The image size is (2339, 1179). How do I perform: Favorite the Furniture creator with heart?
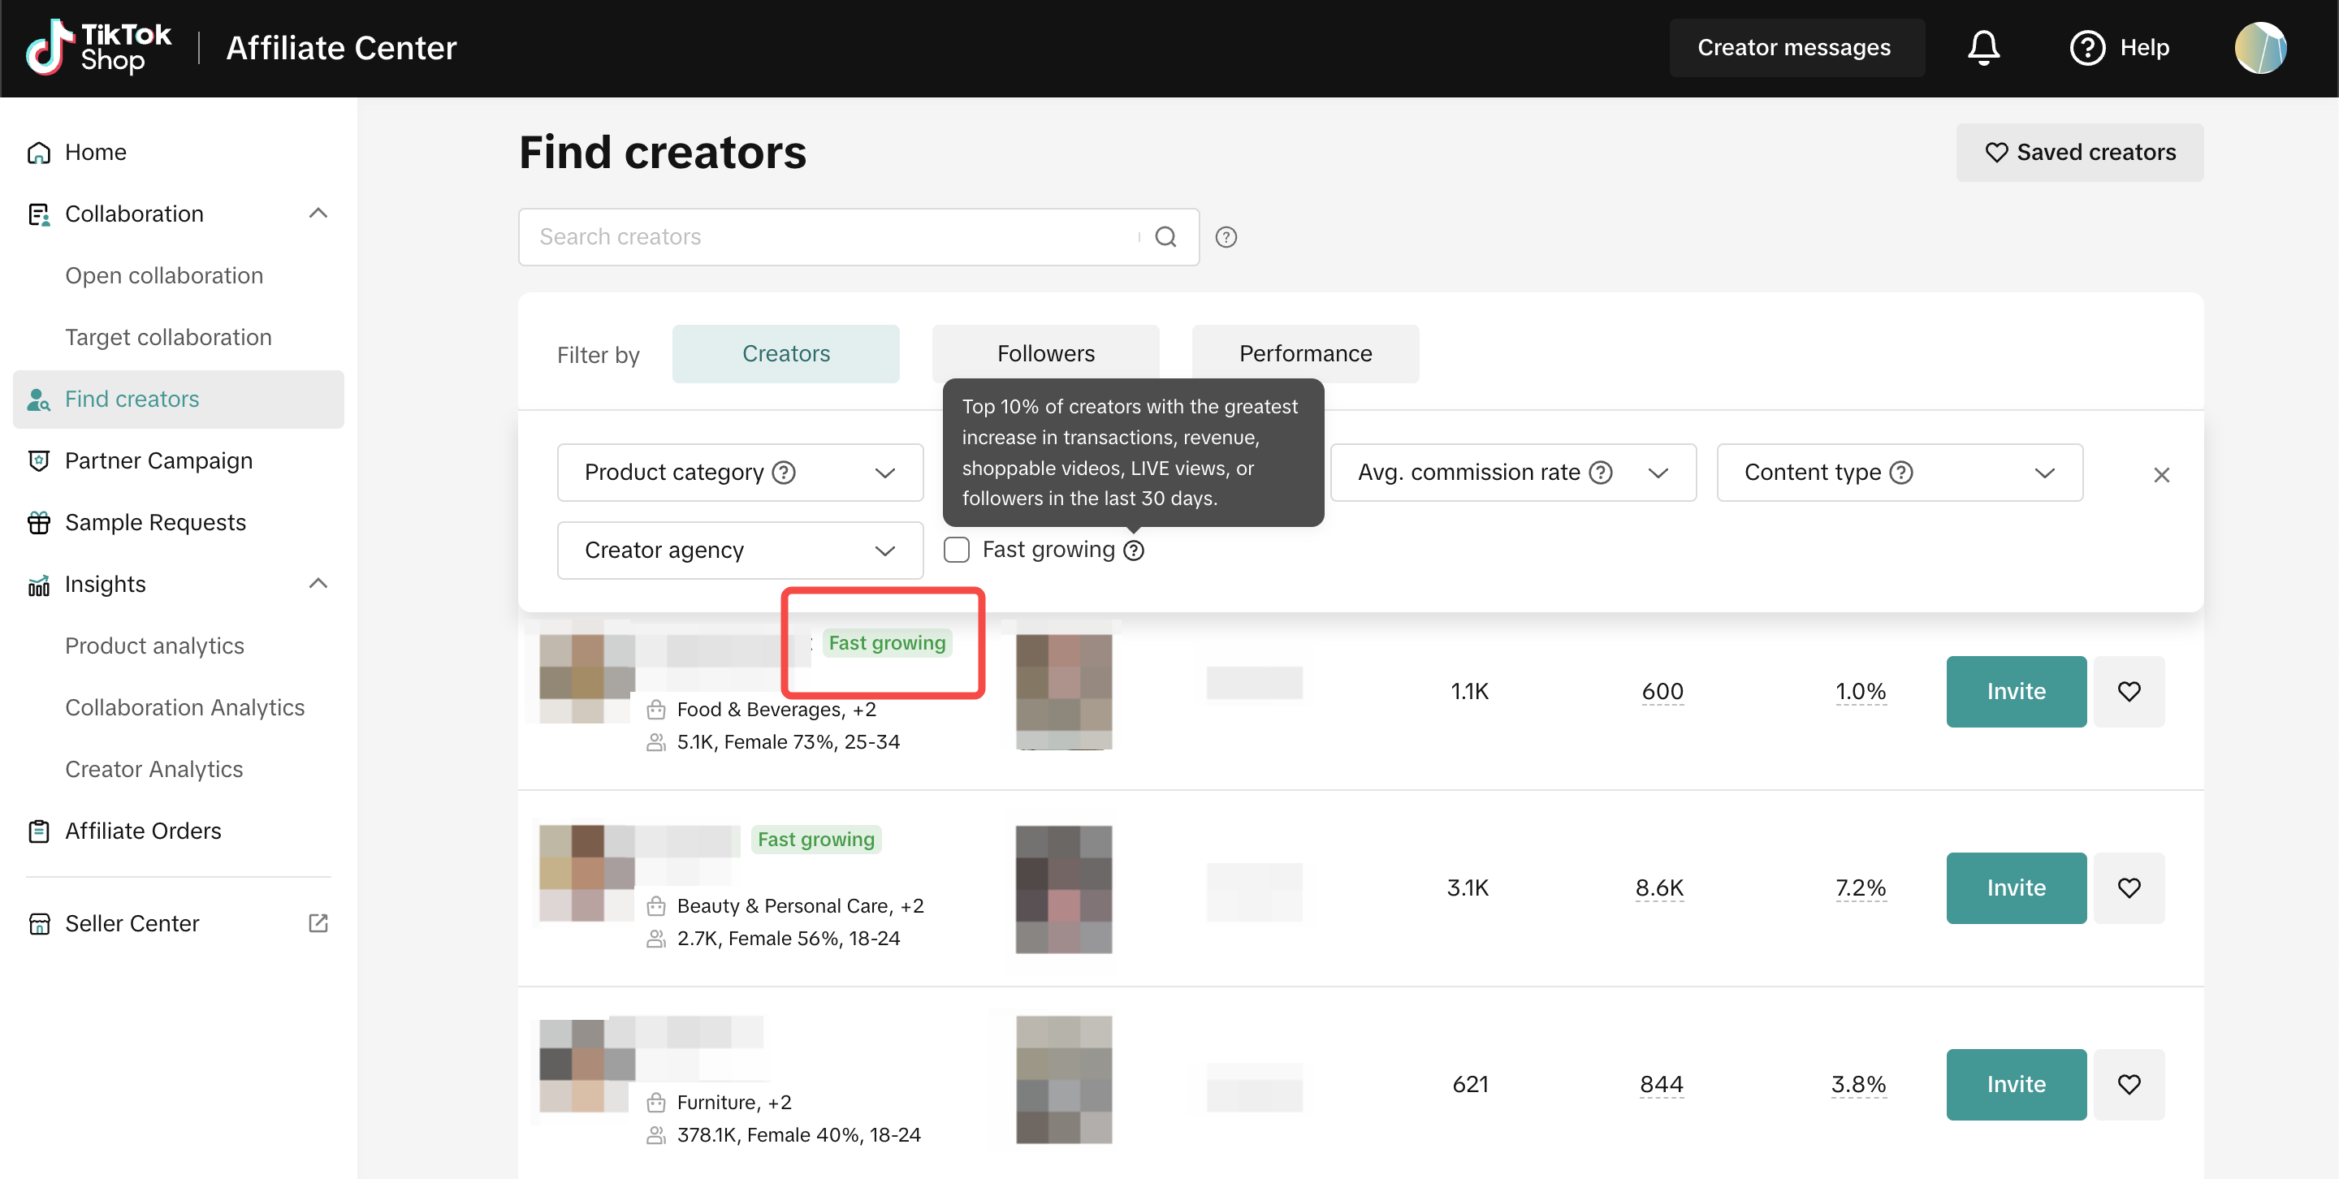2129,1084
